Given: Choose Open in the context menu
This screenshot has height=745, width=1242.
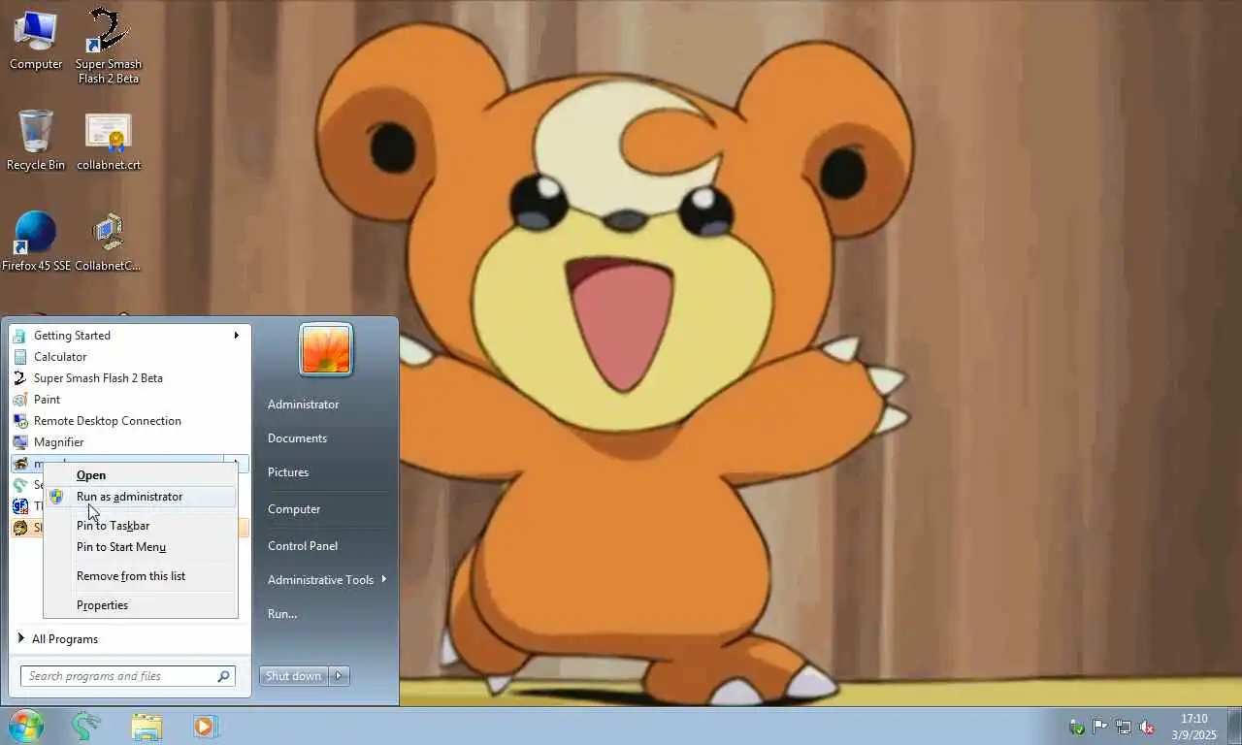Looking at the screenshot, I should [x=141, y=475].
